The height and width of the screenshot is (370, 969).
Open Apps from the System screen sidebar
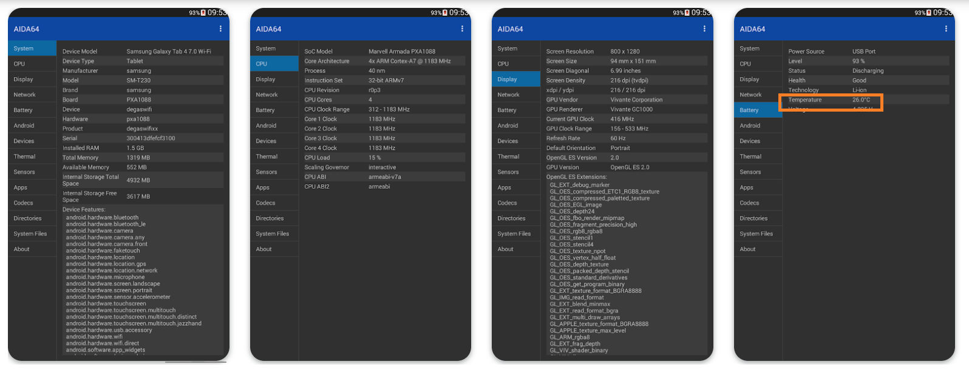click(x=32, y=187)
